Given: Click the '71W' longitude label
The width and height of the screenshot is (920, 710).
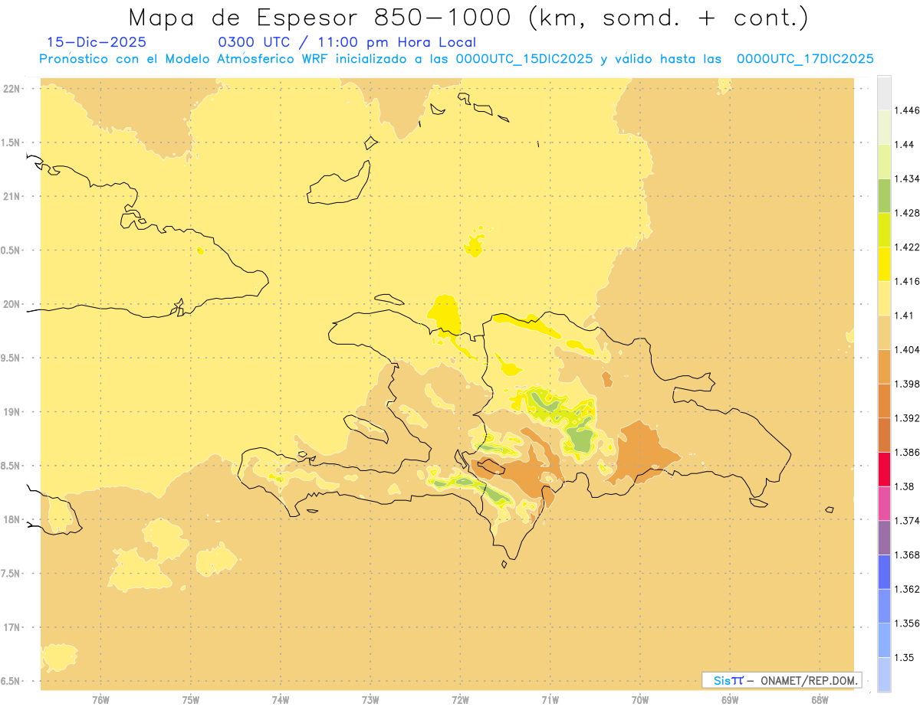Looking at the screenshot, I should coord(550,700).
